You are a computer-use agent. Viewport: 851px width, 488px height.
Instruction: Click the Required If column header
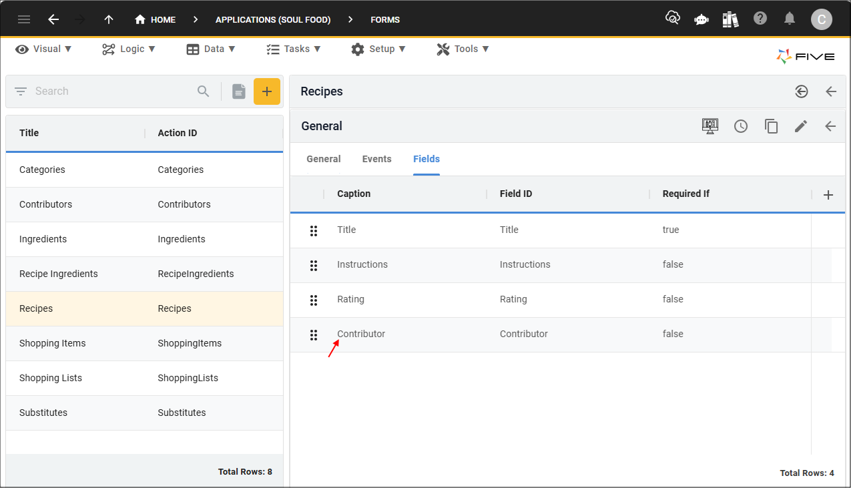tap(686, 194)
